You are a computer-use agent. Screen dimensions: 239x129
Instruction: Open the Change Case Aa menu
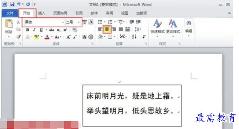pyautogui.click(x=57, y=37)
